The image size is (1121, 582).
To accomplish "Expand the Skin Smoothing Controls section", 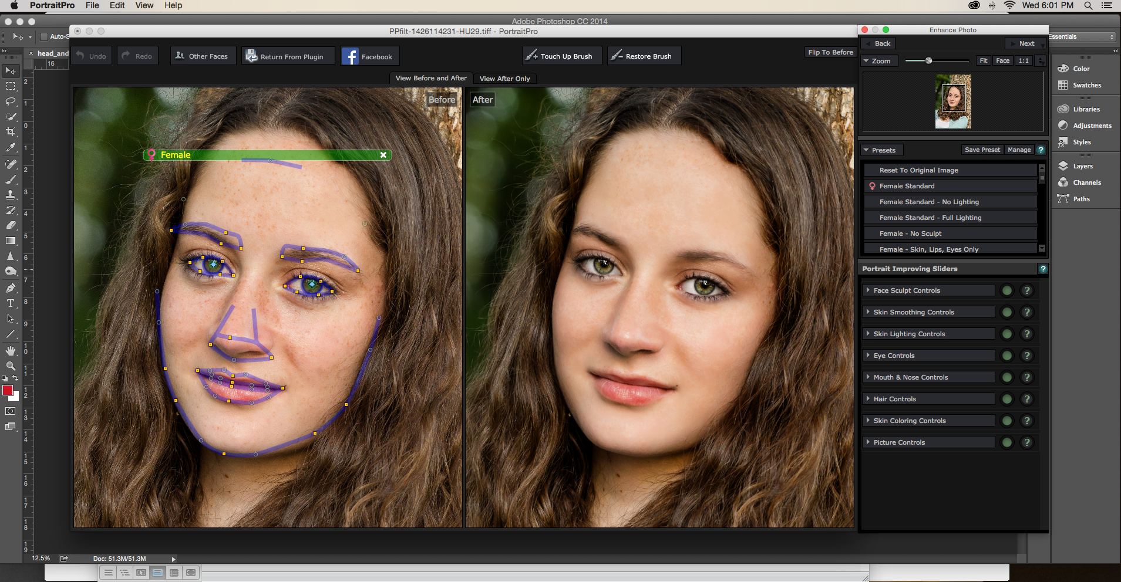I will coord(928,312).
